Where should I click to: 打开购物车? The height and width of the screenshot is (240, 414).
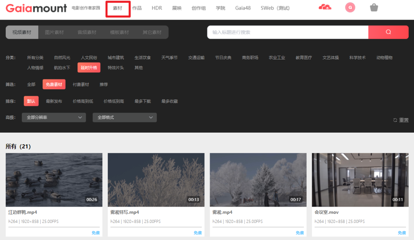click(374, 7)
